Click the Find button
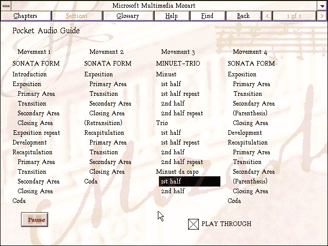328x246 pixels. point(208,16)
